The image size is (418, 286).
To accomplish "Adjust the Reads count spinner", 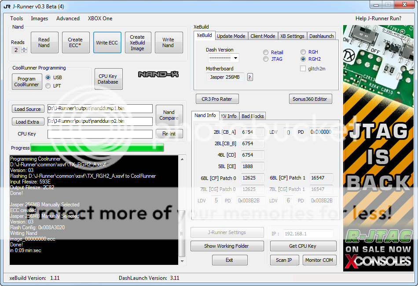I will [24, 50].
